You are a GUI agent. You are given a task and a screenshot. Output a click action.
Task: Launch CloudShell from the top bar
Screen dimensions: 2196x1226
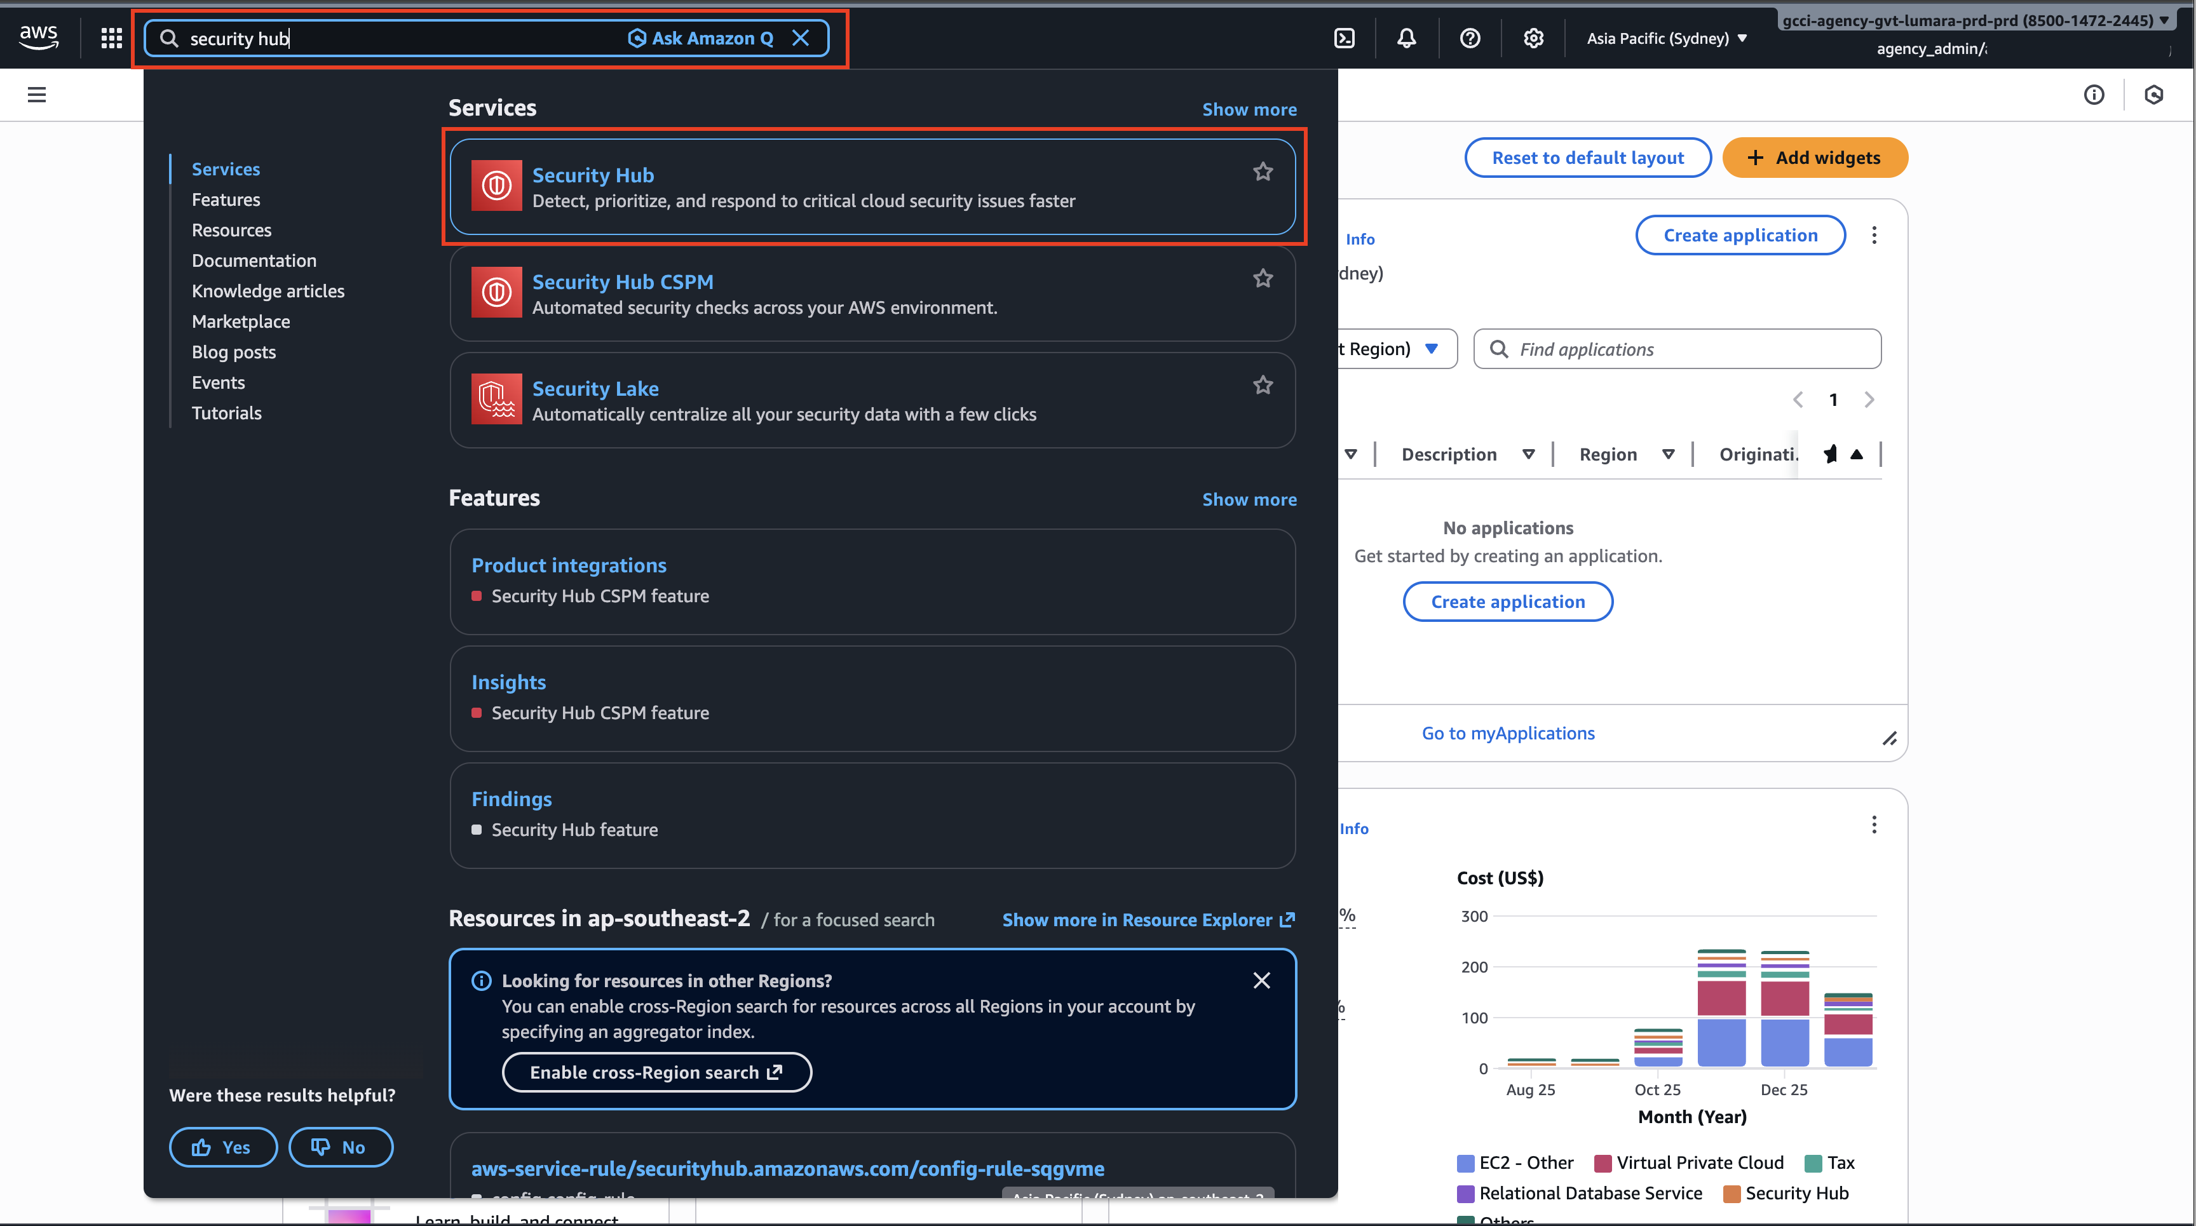(x=1345, y=38)
